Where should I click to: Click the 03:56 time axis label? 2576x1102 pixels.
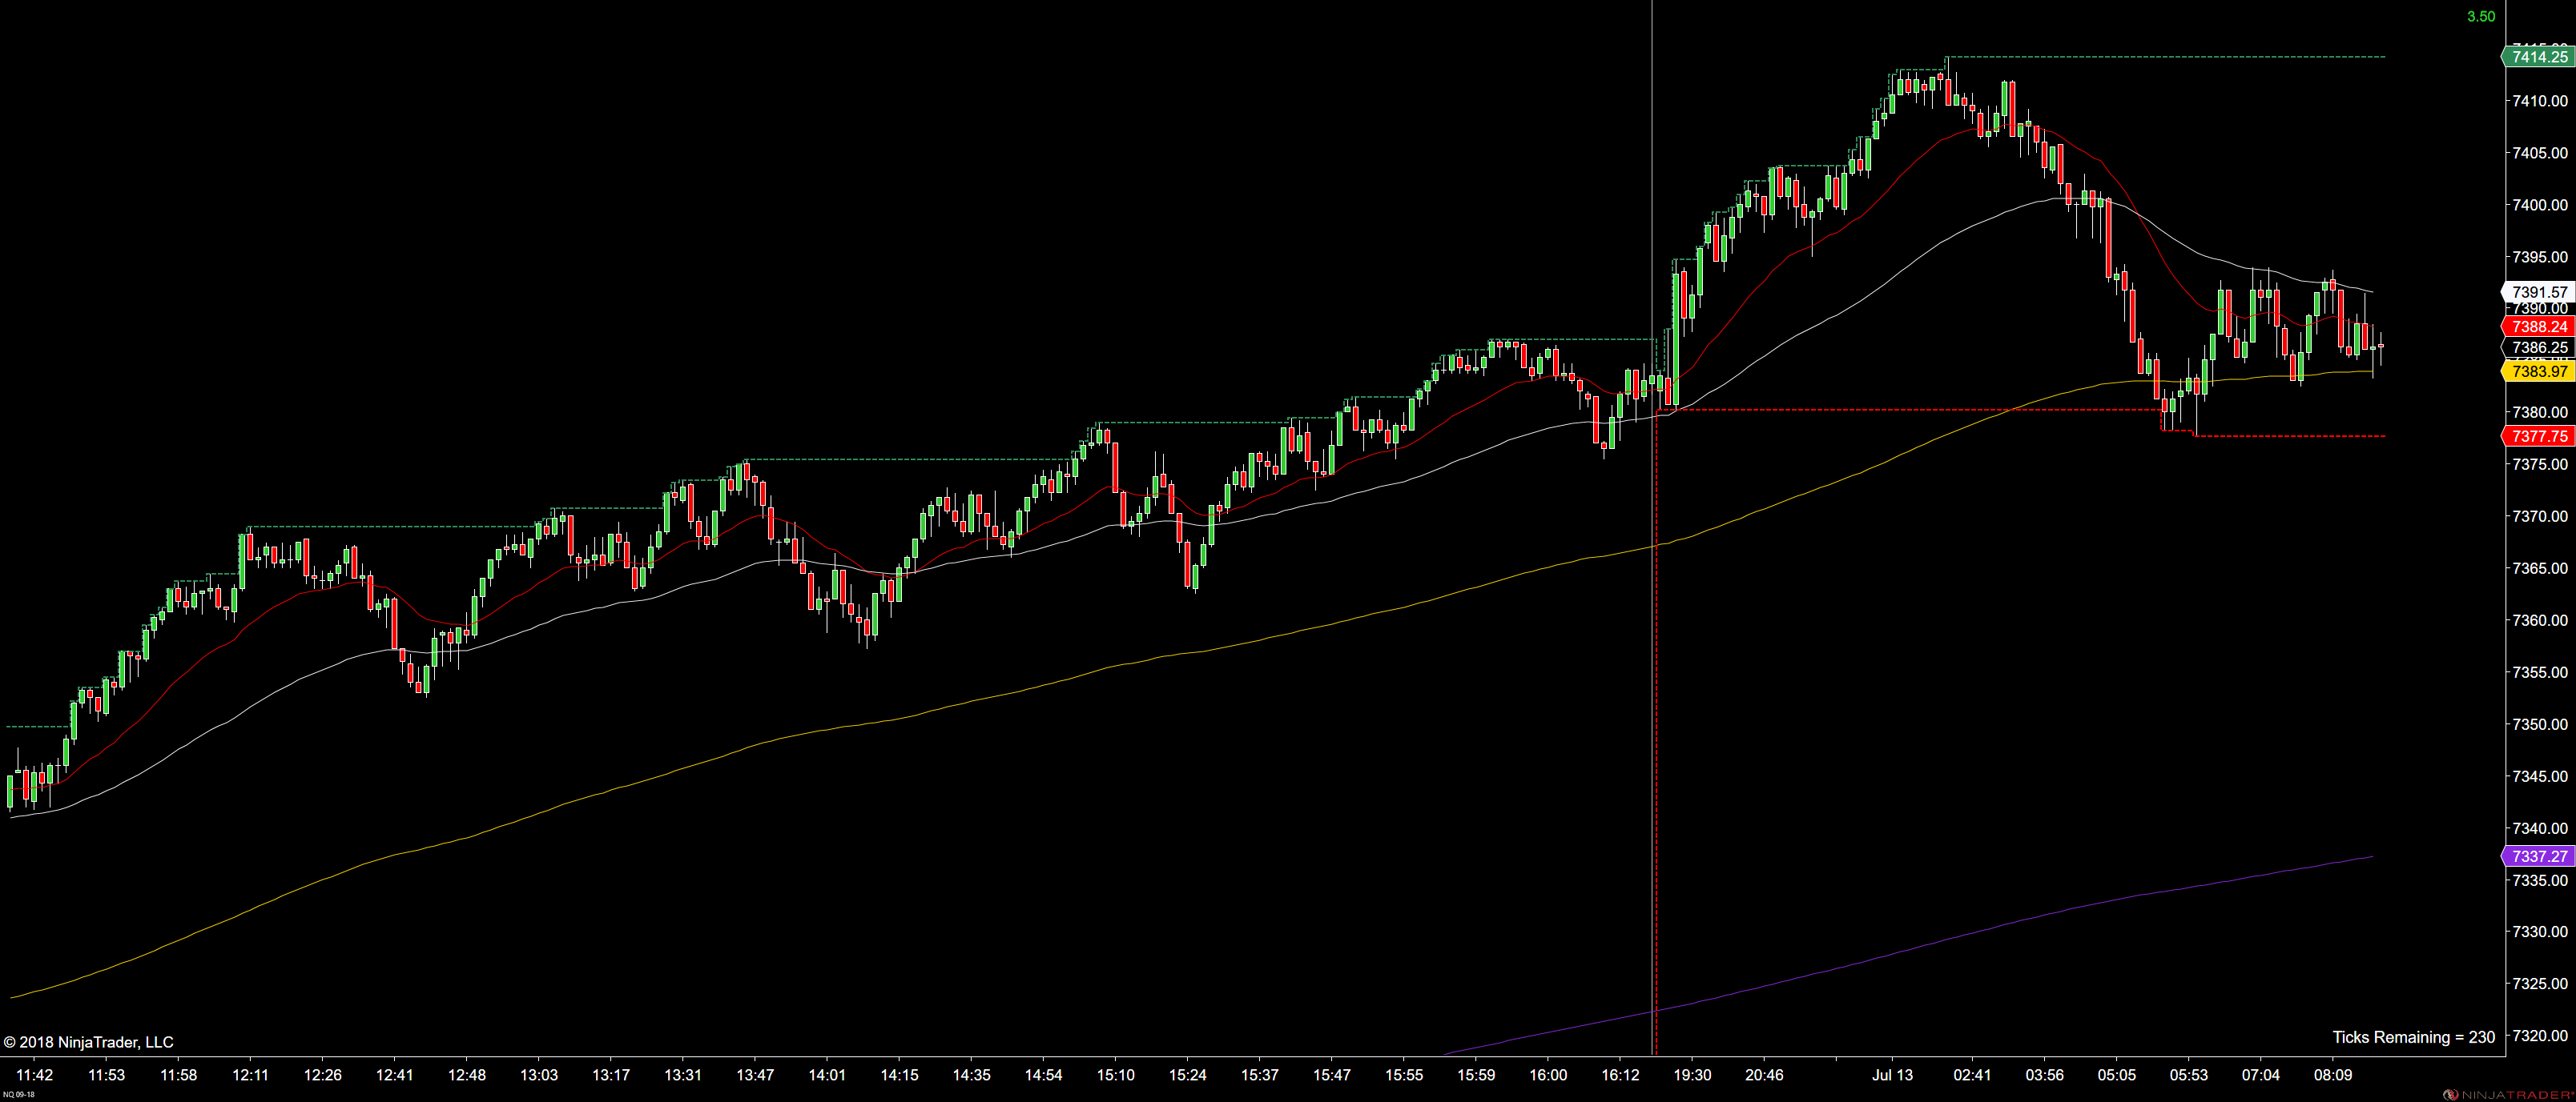click(2045, 1075)
